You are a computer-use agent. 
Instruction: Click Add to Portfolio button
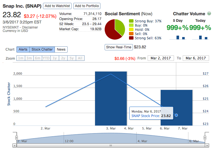[x=87, y=6]
